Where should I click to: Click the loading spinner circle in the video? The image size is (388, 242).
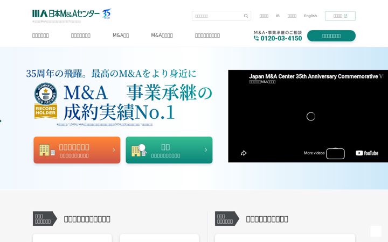pyautogui.click(x=311, y=116)
